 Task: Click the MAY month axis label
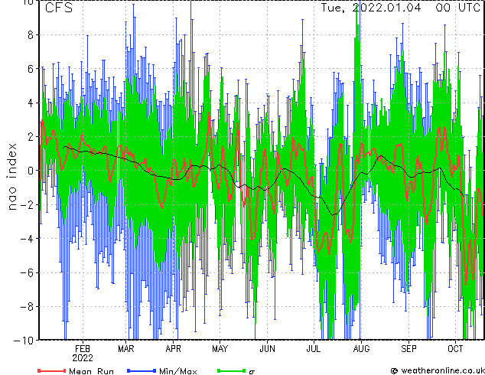(x=220, y=349)
